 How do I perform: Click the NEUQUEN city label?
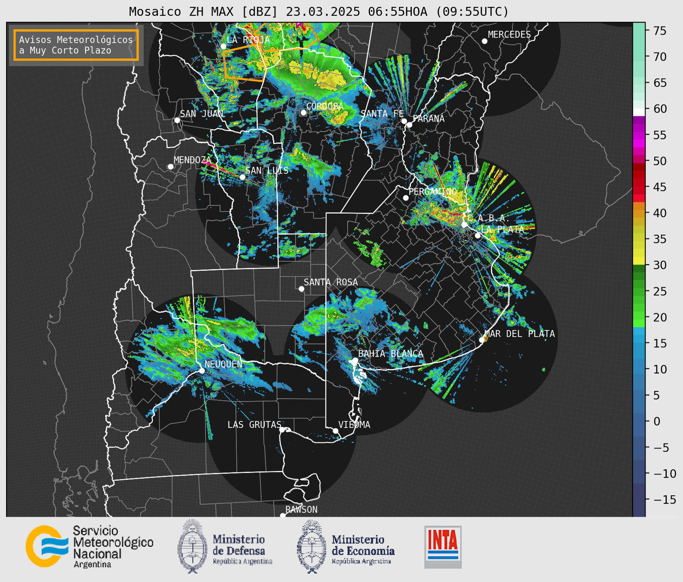click(223, 364)
